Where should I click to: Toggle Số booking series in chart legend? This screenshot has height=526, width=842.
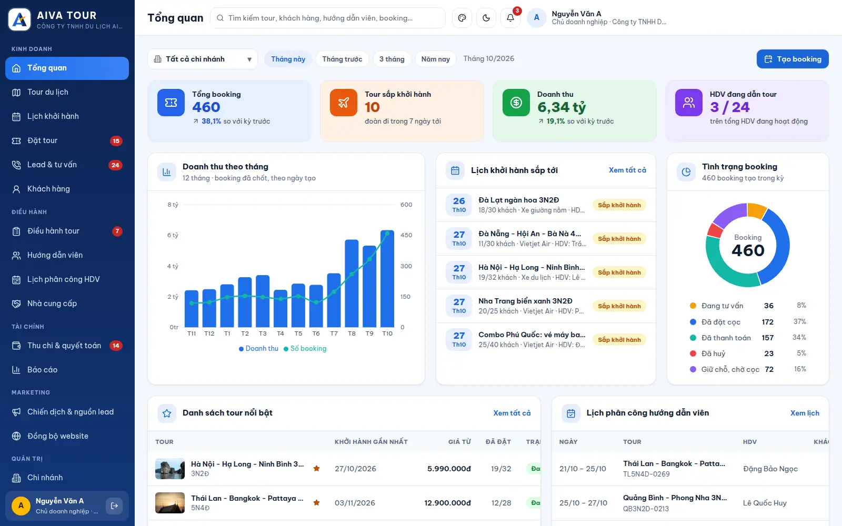pos(305,348)
